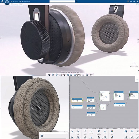Click the help question mark icon
139x139 pixels.
coord(91,75)
